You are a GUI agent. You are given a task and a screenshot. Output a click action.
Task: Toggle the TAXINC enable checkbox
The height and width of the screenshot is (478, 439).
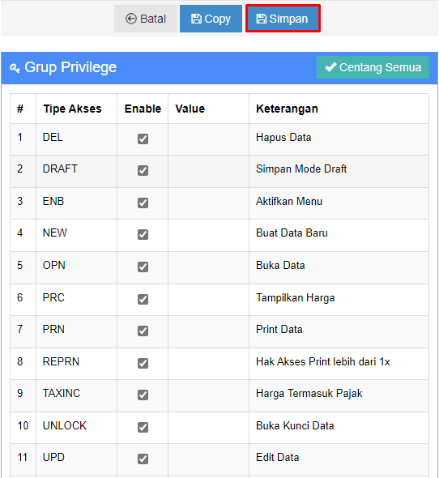coord(143,395)
